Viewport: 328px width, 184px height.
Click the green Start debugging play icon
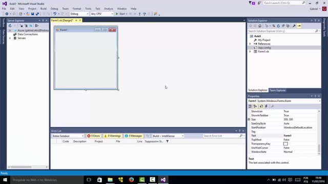[x=117, y=14]
